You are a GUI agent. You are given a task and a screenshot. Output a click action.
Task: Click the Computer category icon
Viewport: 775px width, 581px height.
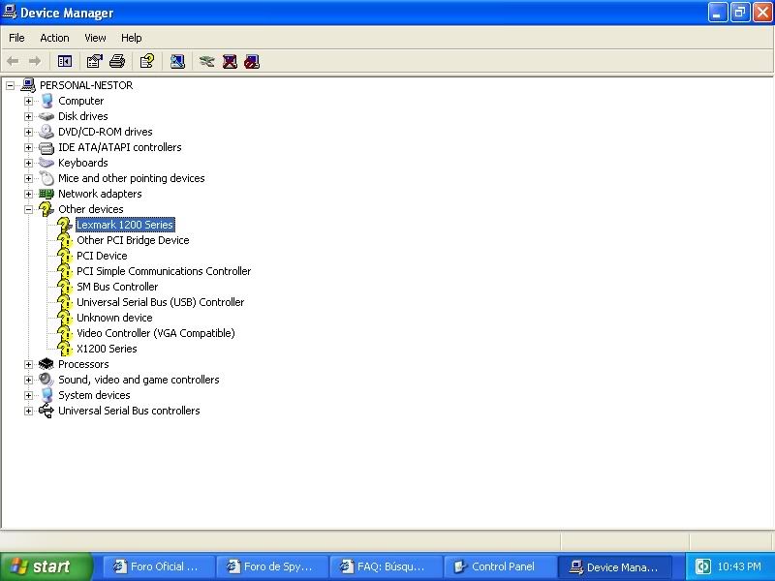point(46,101)
